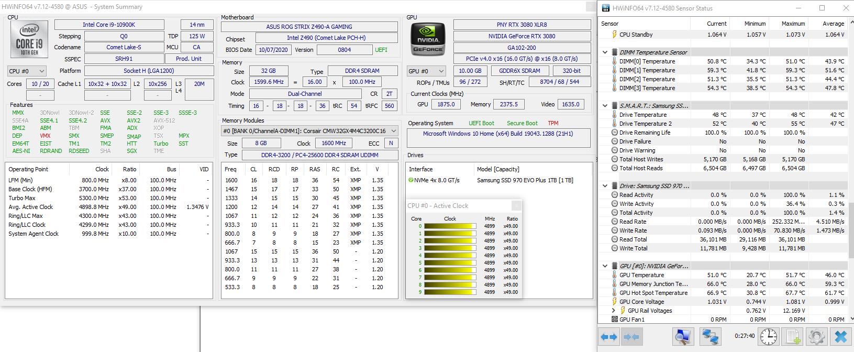This screenshot has height=352, width=854.
Task: Close sensors with the blue X button
Action: pos(840,336)
